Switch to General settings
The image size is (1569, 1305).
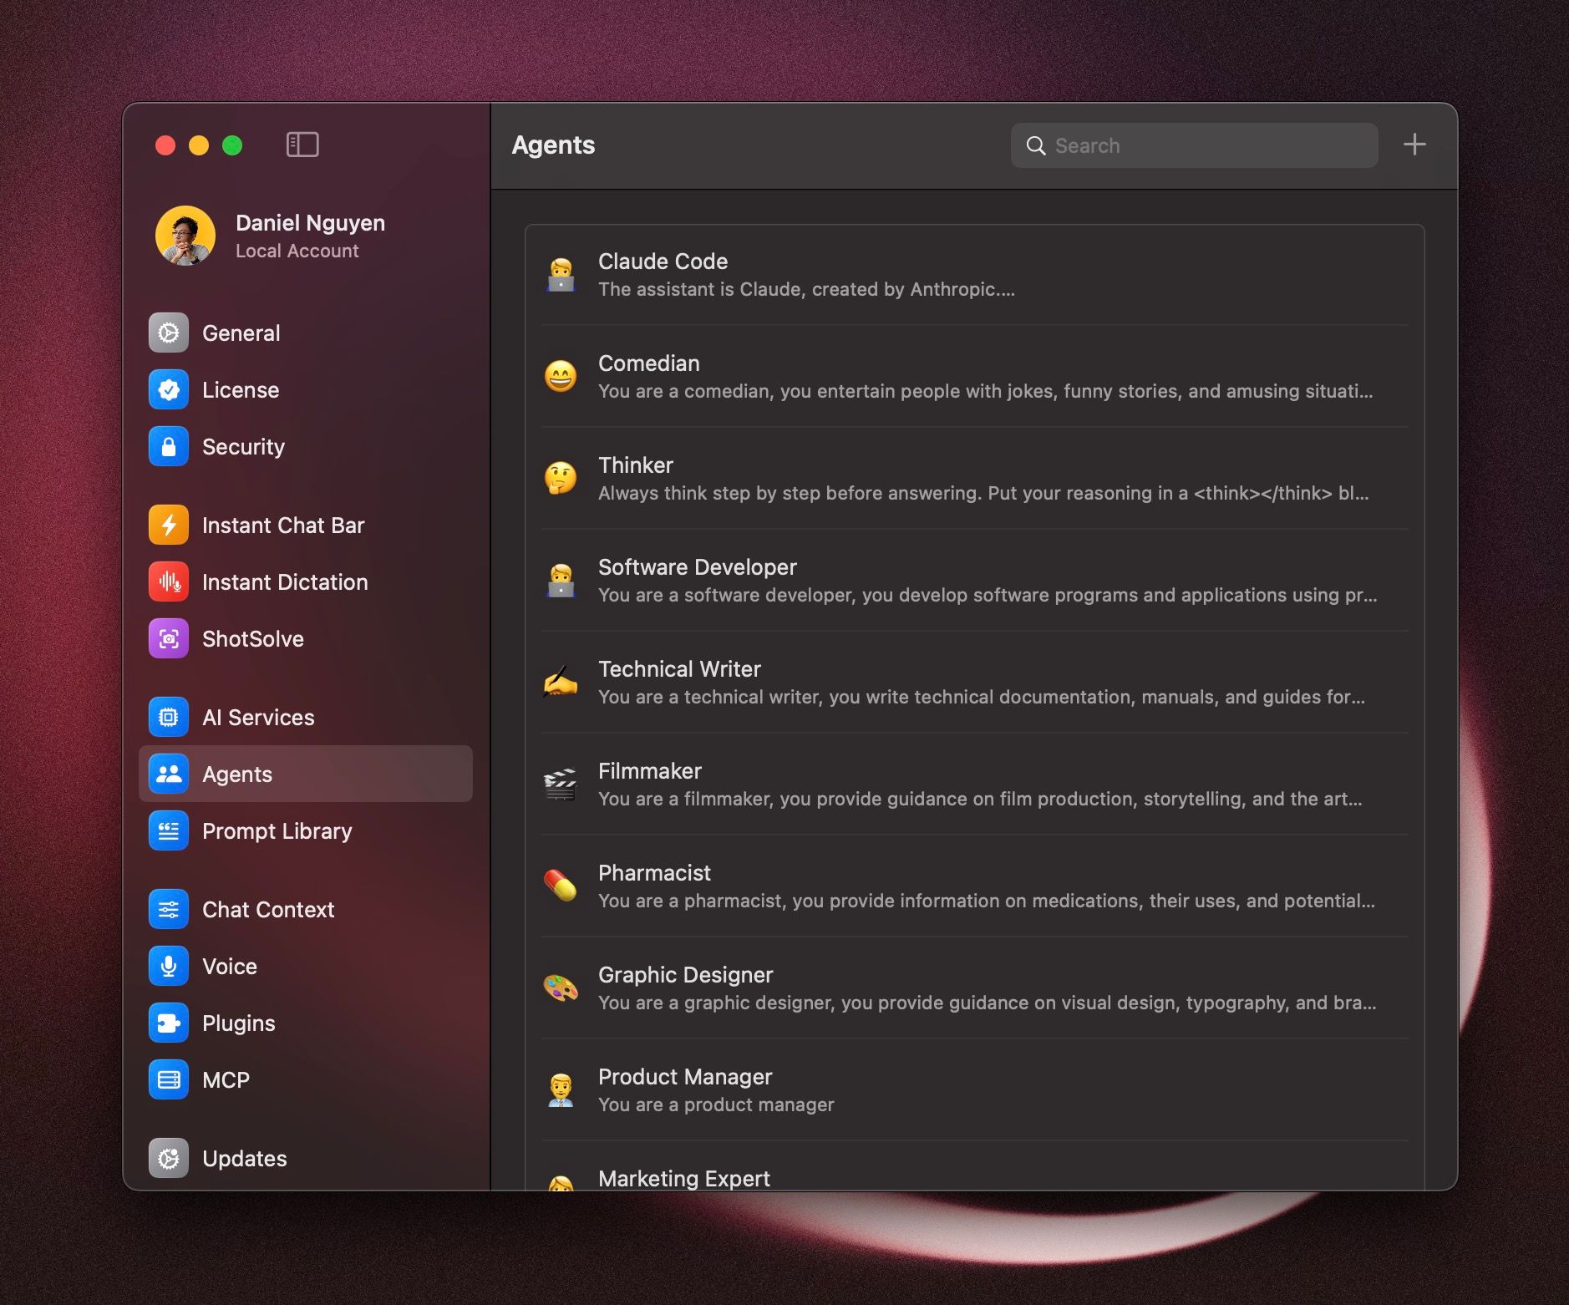click(241, 333)
